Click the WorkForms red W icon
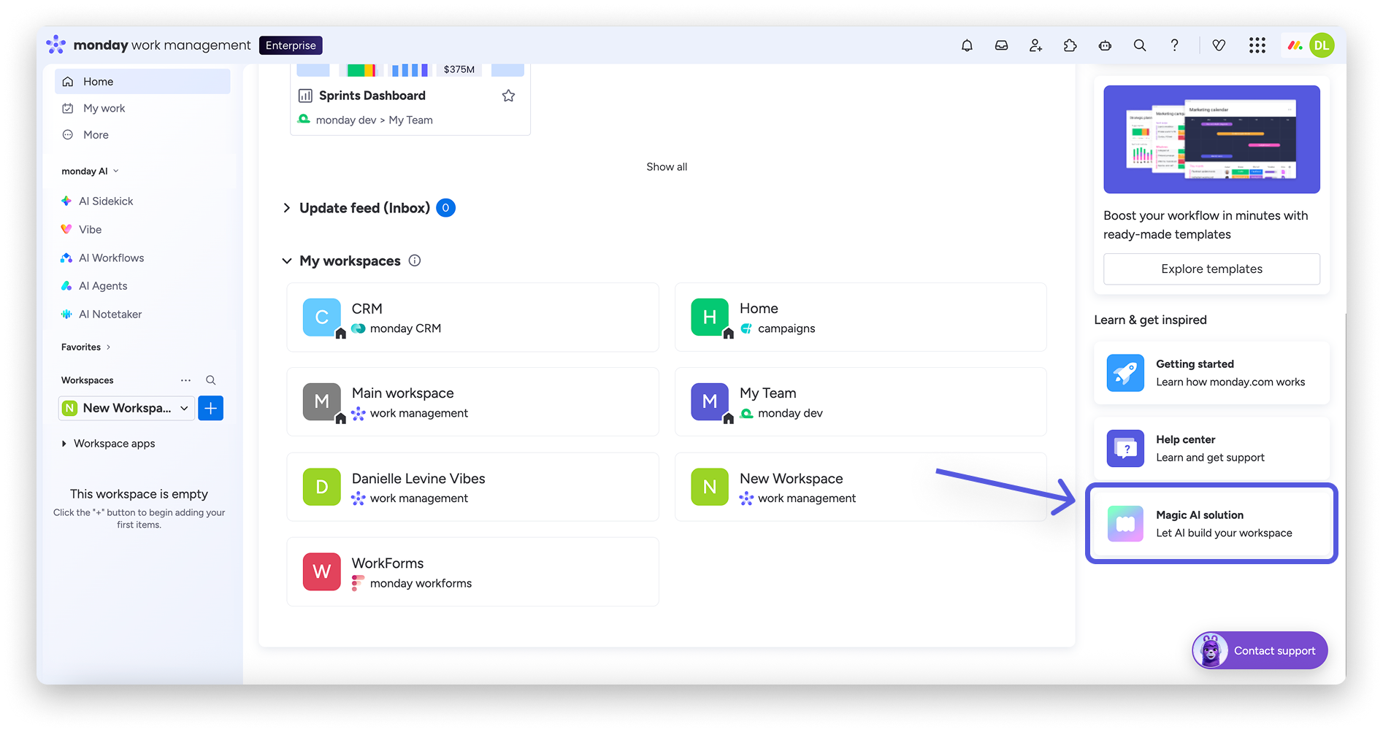 click(322, 571)
